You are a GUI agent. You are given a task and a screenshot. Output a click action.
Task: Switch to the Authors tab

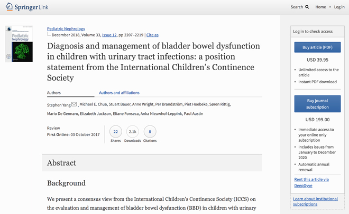click(54, 93)
